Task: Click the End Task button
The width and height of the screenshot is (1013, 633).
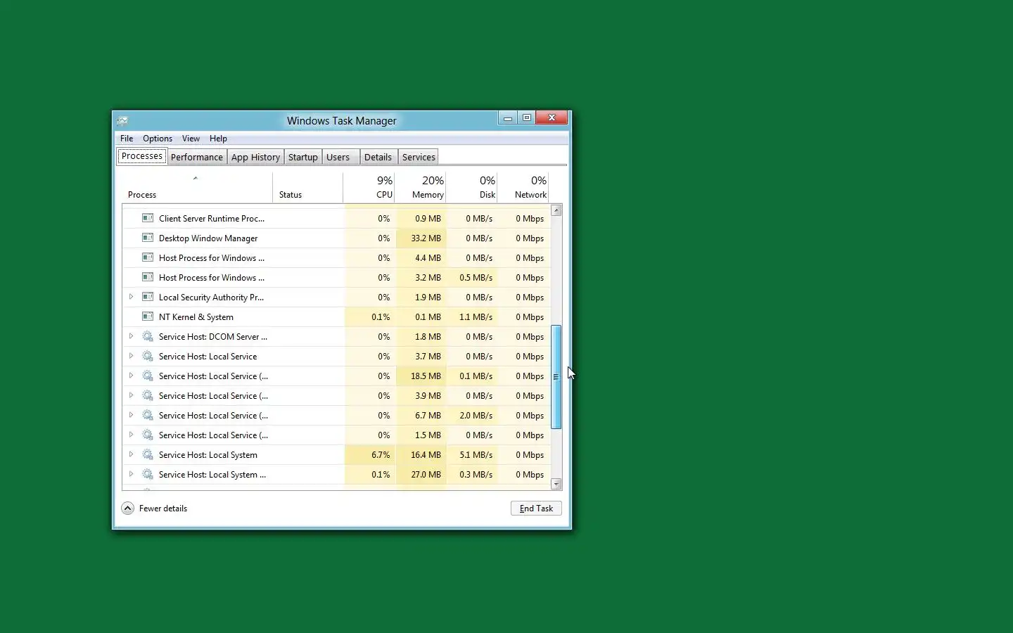Action: [536, 508]
